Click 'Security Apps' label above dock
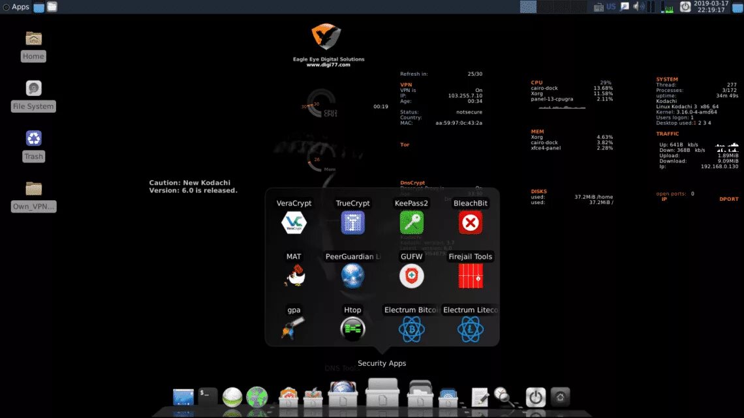This screenshot has height=418, width=744. pos(382,363)
